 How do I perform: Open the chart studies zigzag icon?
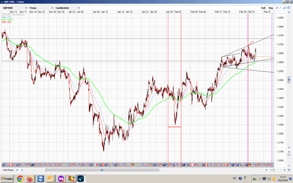(x=277, y=8)
